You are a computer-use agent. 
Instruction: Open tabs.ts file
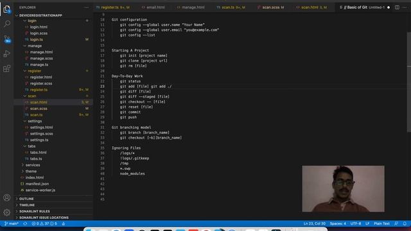click(36, 159)
